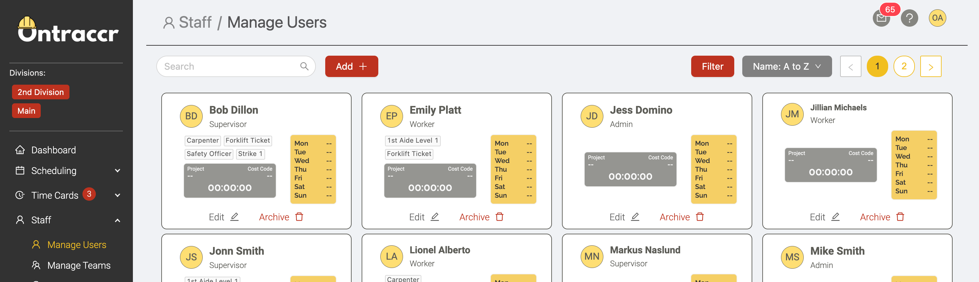This screenshot has height=282, width=979.
Task: Select page 1 in pagination
Action: pyautogui.click(x=877, y=66)
